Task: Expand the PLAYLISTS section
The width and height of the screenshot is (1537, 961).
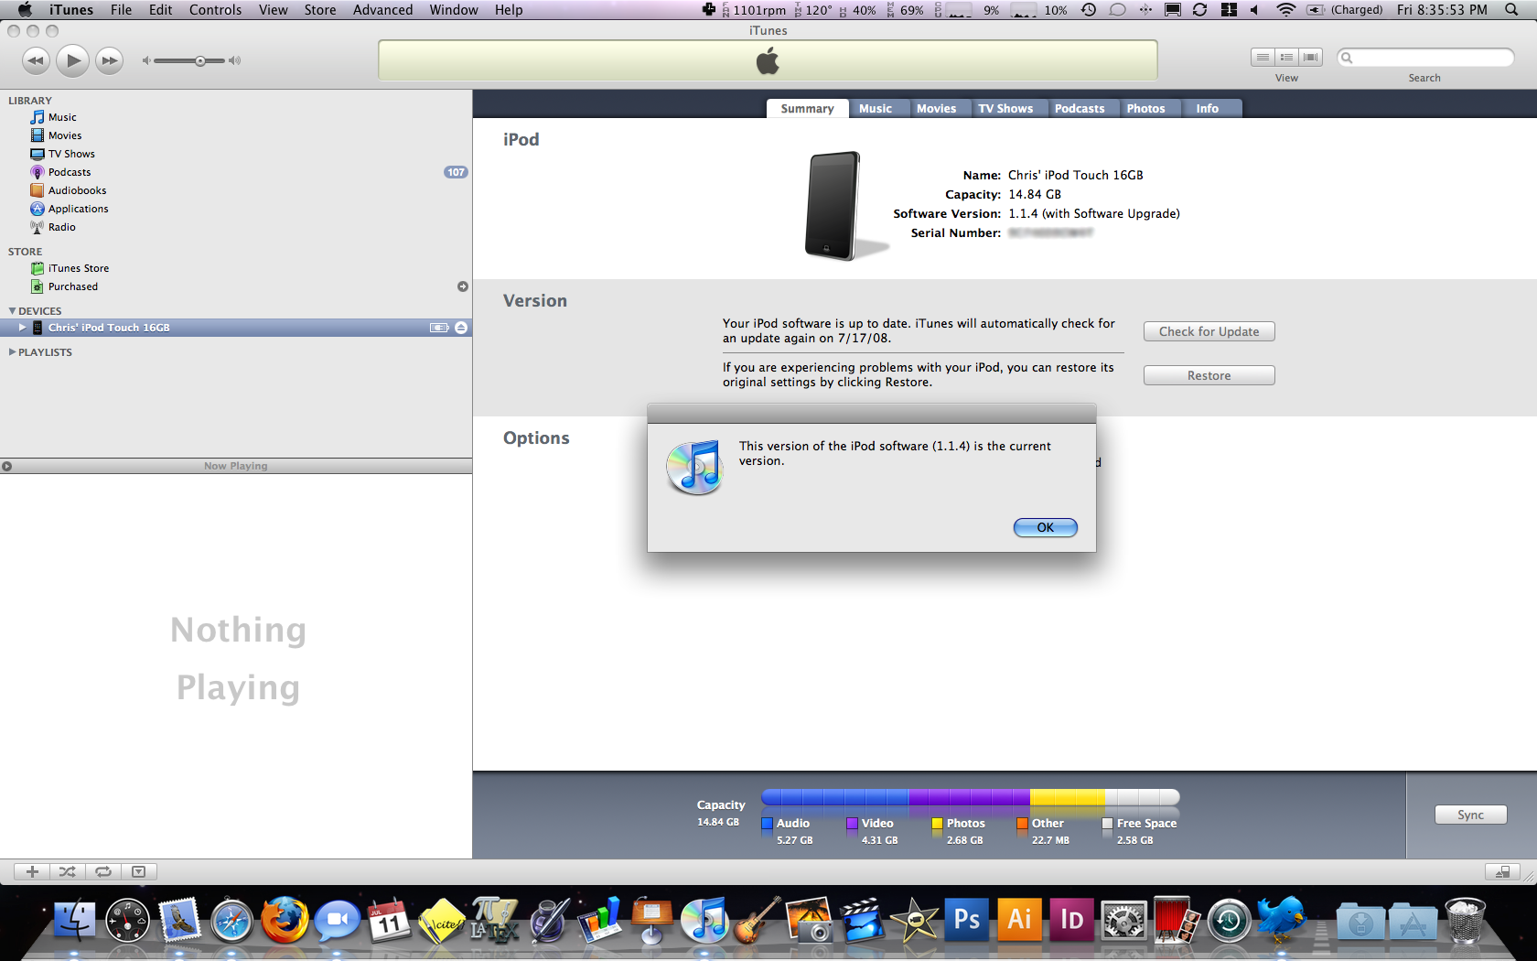Action: 12,352
